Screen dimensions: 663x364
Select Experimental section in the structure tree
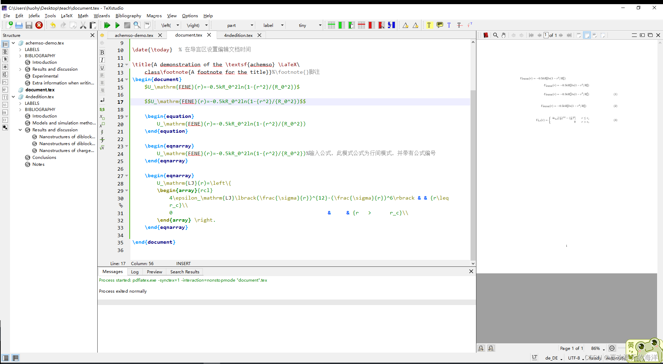tap(45, 76)
